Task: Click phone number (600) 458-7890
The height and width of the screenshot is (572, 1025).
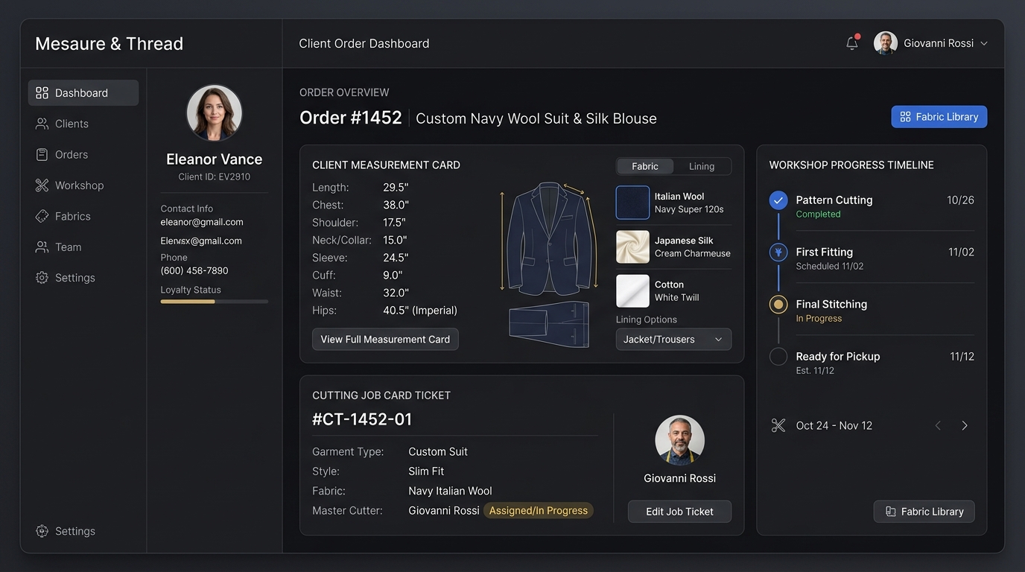Action: pyautogui.click(x=194, y=270)
